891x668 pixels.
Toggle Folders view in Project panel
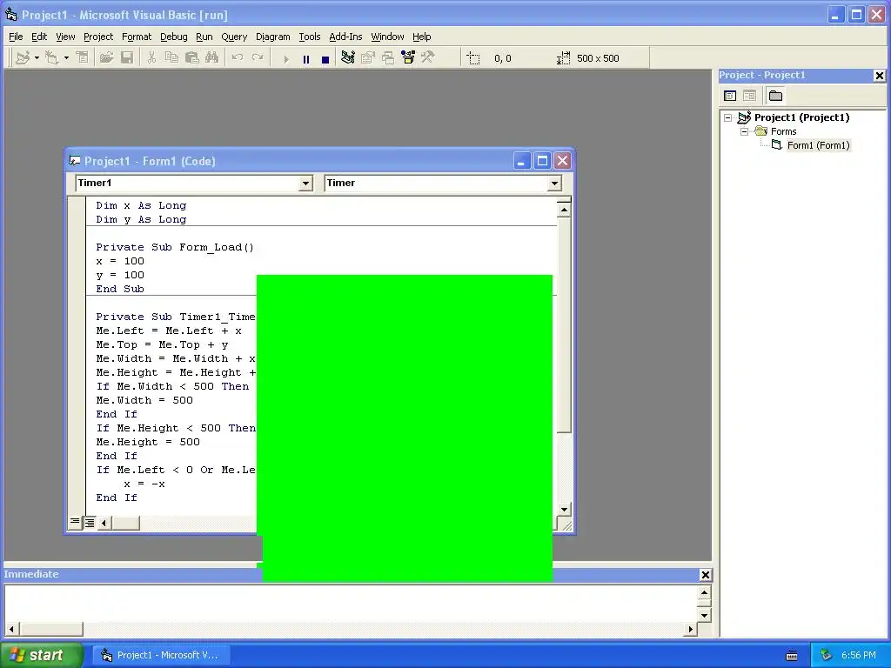click(x=775, y=96)
